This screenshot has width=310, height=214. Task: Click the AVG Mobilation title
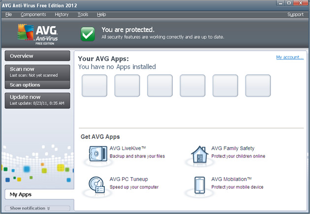coord(231,179)
